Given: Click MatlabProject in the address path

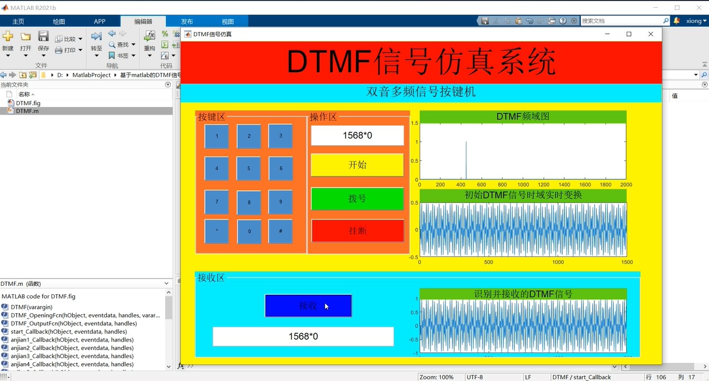Looking at the screenshot, I should click(92, 75).
